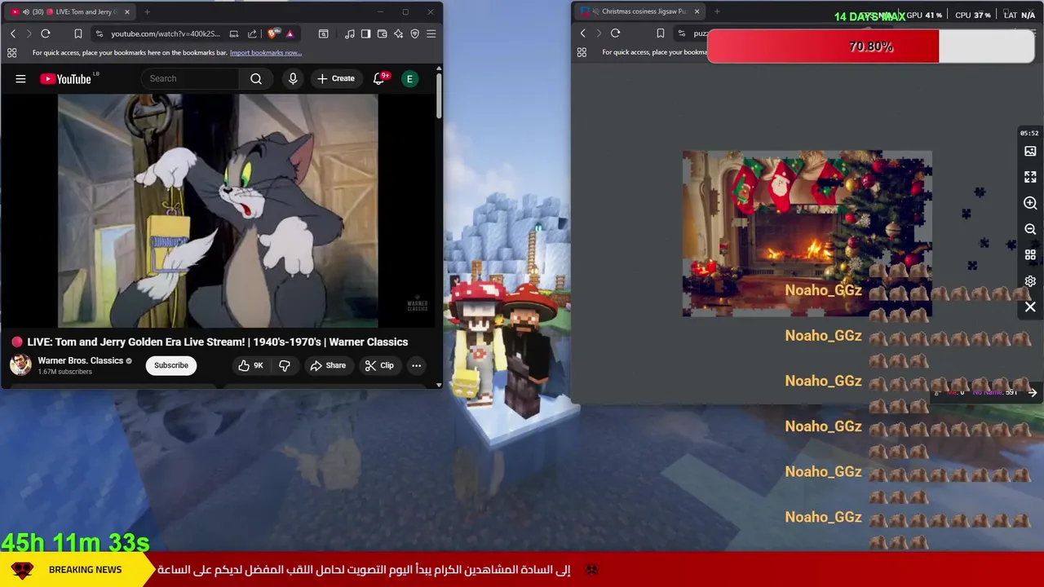Screen dimensions: 1044x587
Task: Dislike the Tom and Jerry video
Action: tap(285, 365)
